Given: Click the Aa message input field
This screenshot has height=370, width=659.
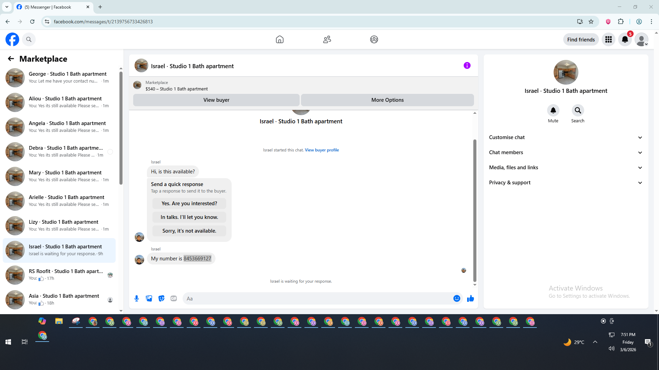Looking at the screenshot, I should (316, 298).
